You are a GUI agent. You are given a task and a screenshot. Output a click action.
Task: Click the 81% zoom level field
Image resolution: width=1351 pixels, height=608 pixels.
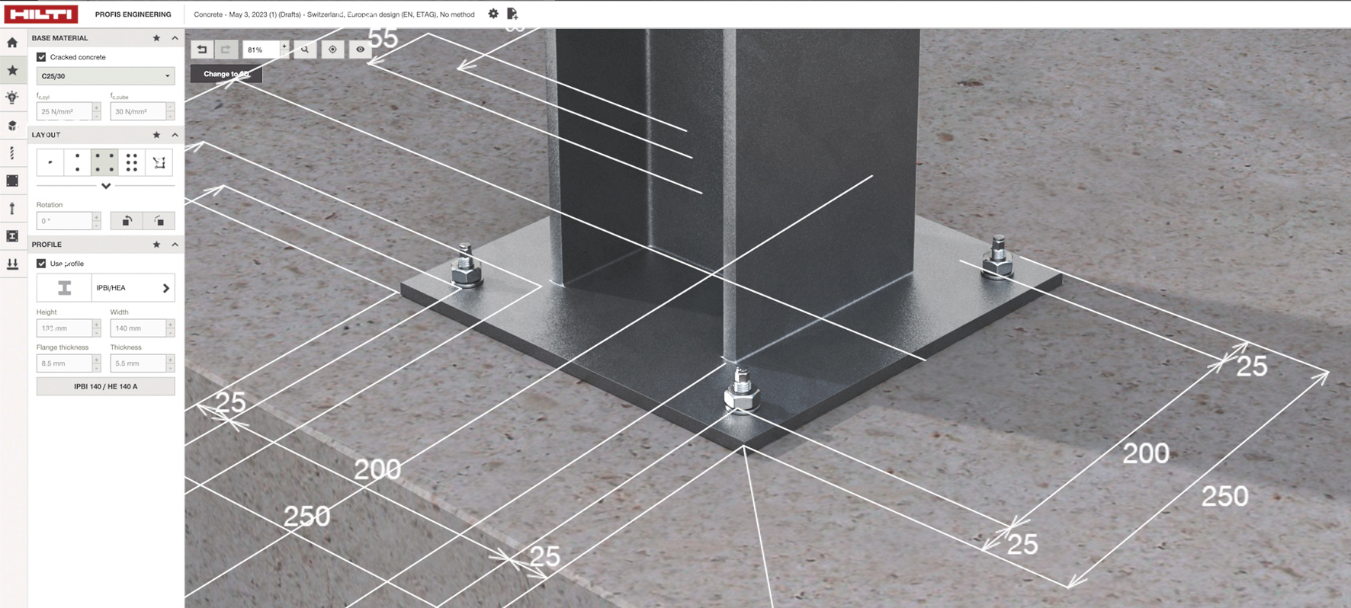pyautogui.click(x=262, y=50)
